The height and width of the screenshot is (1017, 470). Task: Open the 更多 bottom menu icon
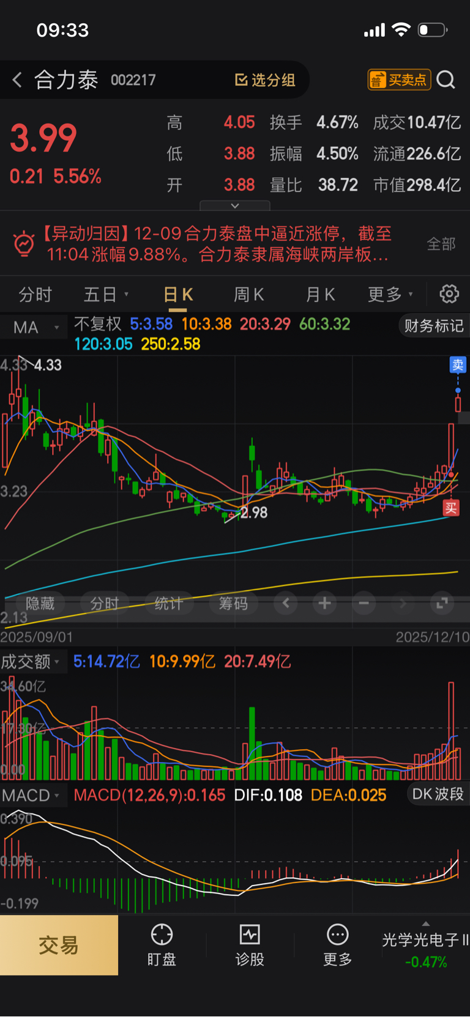coord(338,945)
